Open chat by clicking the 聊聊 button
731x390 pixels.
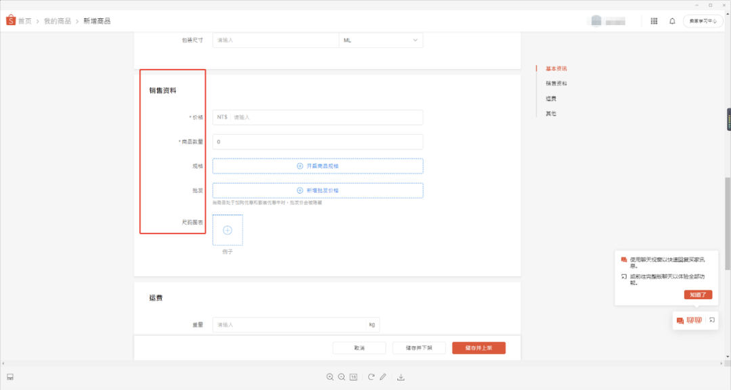click(x=691, y=320)
